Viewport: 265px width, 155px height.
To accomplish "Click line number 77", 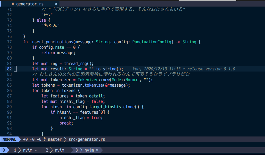I will (x=9, y=42).
